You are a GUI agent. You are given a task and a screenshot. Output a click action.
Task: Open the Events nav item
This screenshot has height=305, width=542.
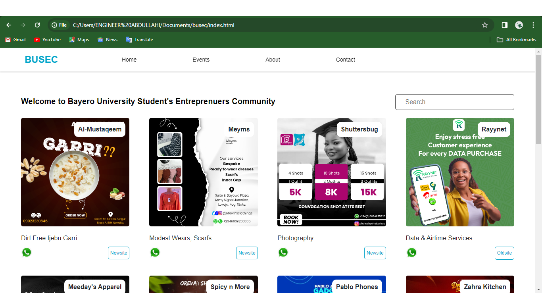tap(201, 60)
